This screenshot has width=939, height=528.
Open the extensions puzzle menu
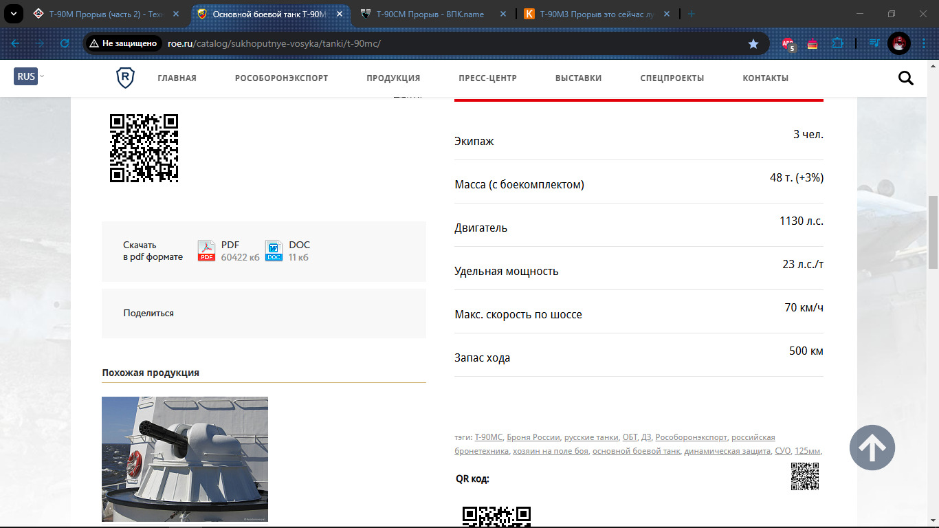837,43
